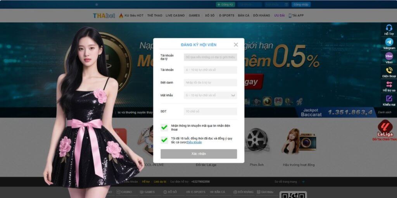The height and width of the screenshot is (198, 397).
Task: Toggle the 18 years old agreement checkbox
Action: pos(164,140)
